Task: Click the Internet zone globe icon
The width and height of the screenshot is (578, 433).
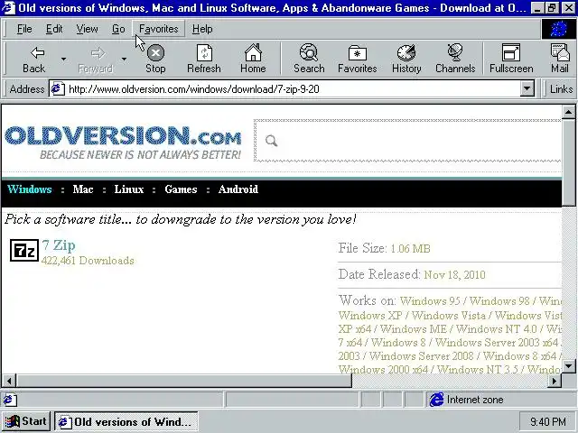Action: (436, 400)
